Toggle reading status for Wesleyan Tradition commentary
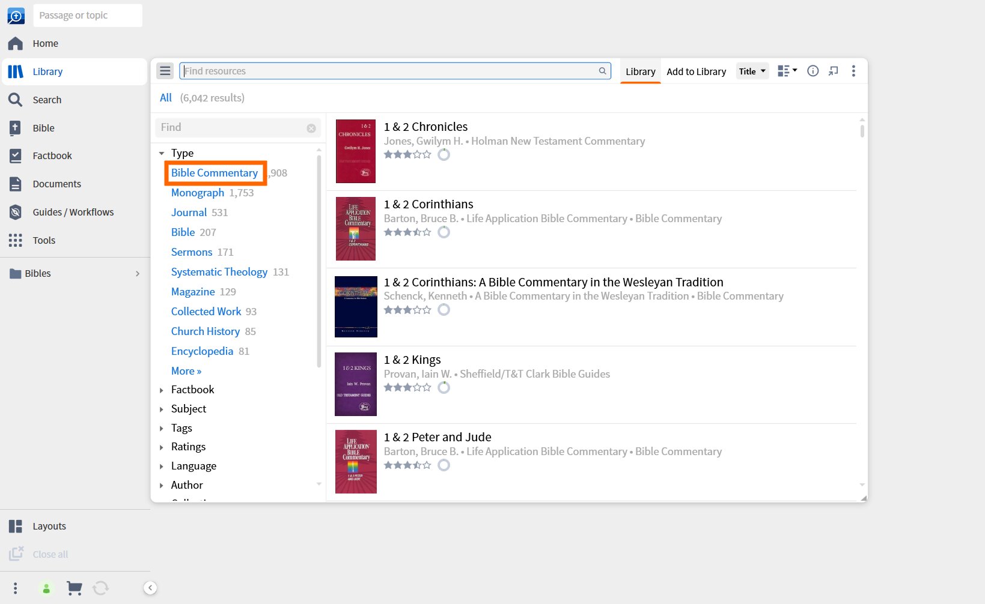The width and height of the screenshot is (985, 604). [444, 310]
